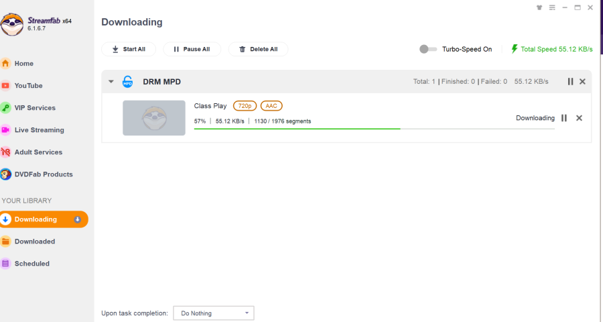The image size is (603, 322).
Task: Open the skin theme shirt icon
Action: [539, 7]
